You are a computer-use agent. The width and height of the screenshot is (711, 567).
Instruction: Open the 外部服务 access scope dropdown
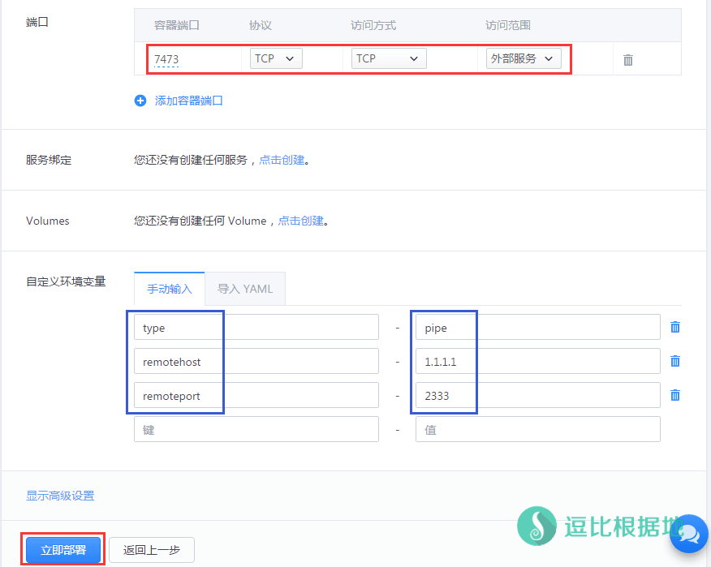click(x=524, y=58)
